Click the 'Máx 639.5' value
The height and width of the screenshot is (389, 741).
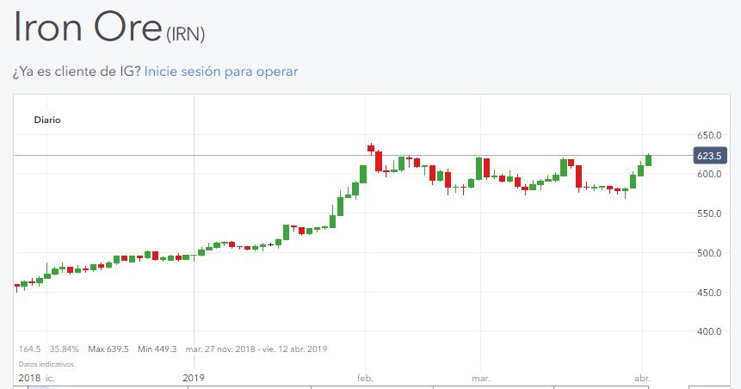[108, 349]
